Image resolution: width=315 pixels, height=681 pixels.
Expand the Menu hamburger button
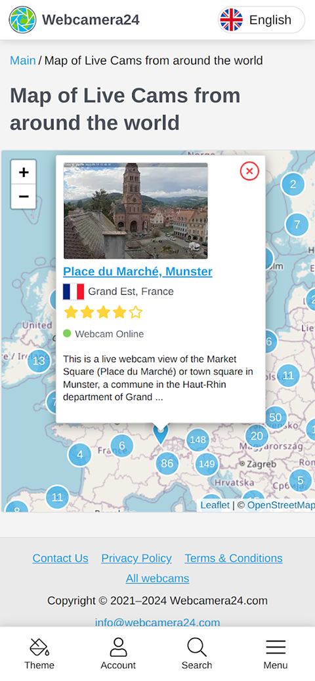[276, 653]
